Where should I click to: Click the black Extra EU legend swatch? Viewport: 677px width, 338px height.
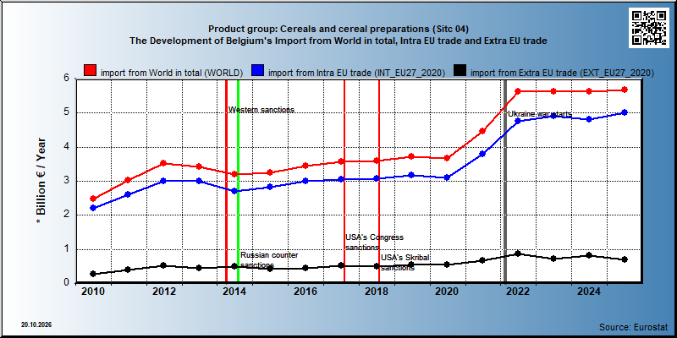(460, 71)
